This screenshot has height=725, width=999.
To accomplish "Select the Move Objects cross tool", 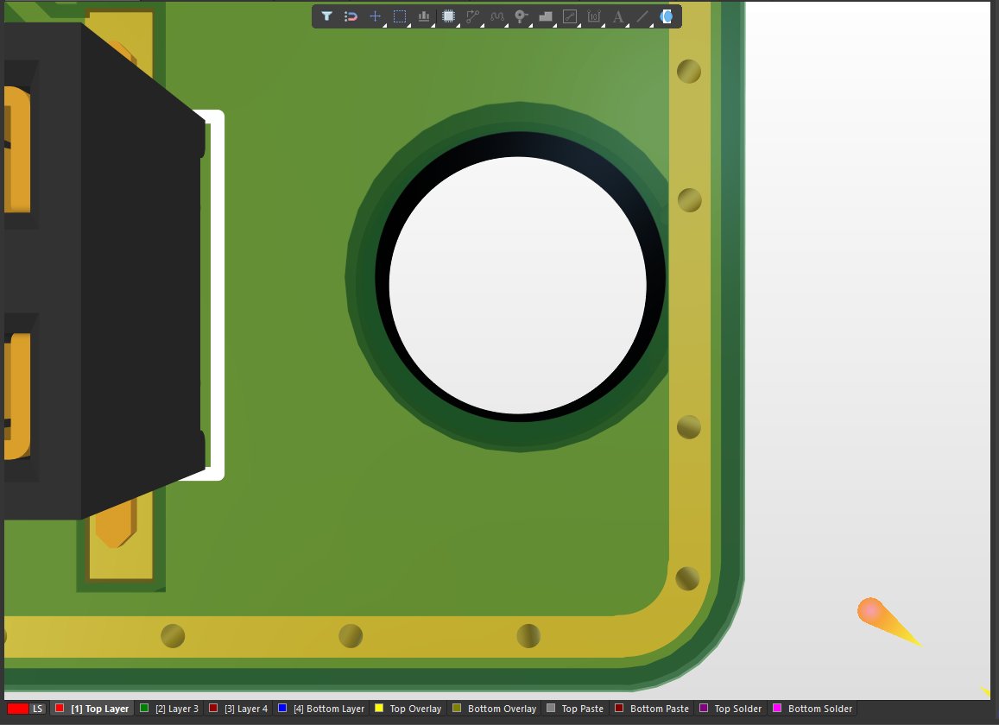I will [376, 16].
